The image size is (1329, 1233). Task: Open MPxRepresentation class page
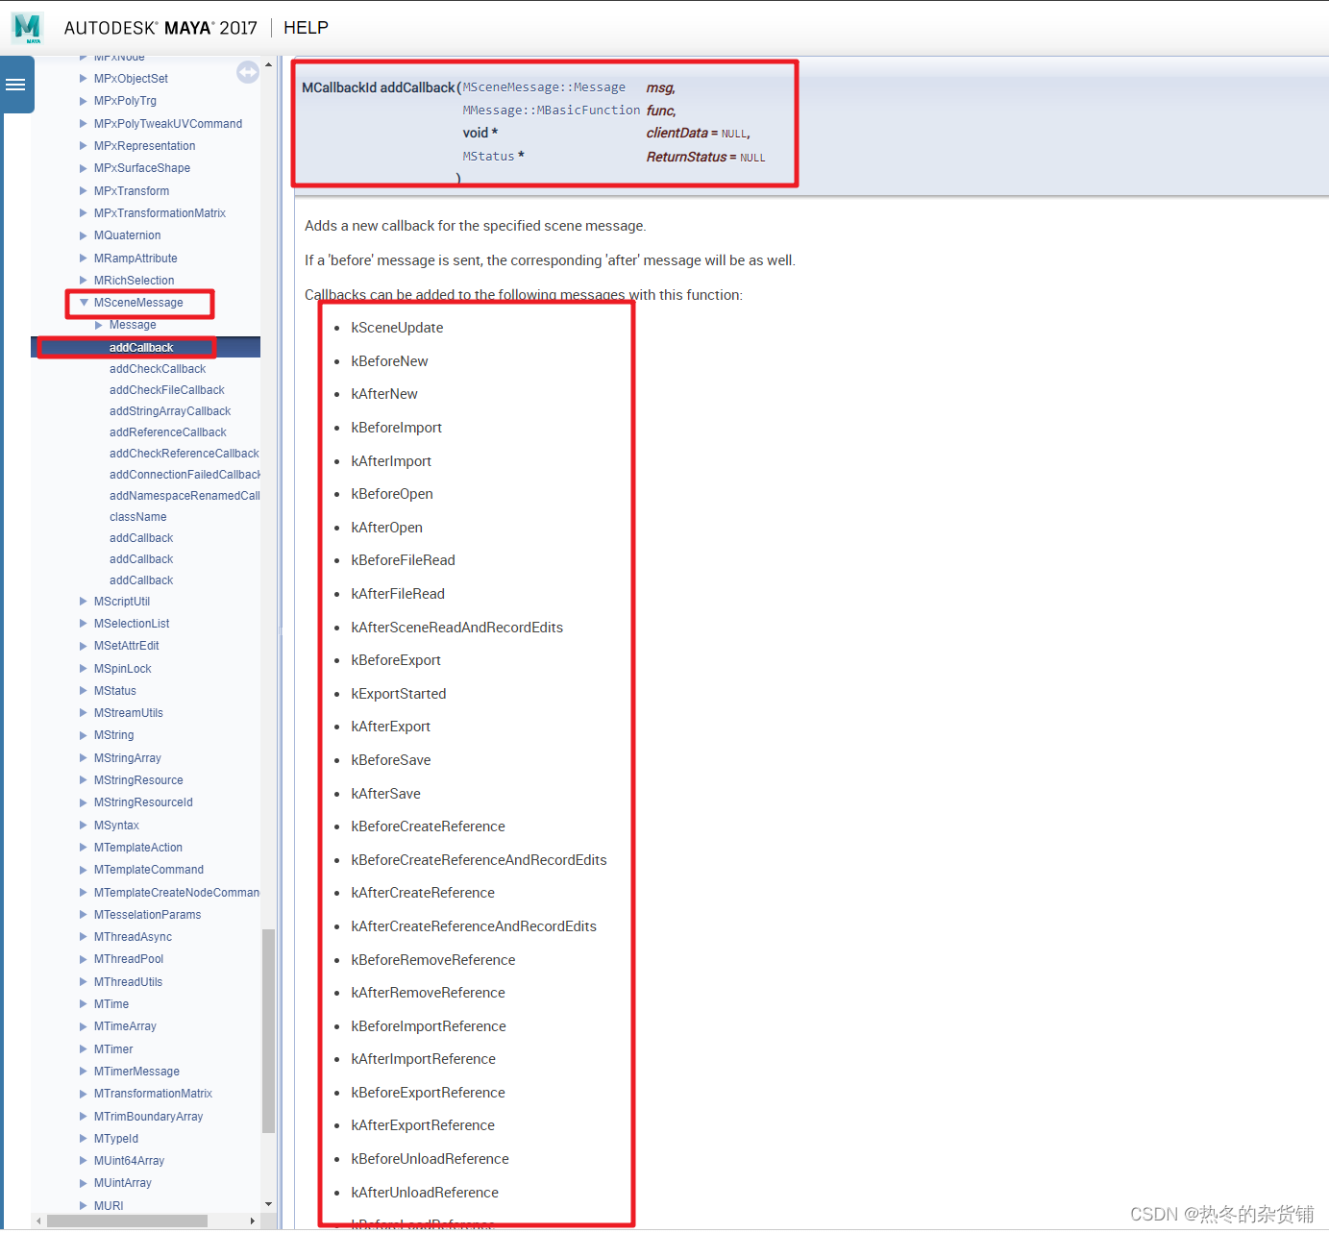click(x=144, y=146)
